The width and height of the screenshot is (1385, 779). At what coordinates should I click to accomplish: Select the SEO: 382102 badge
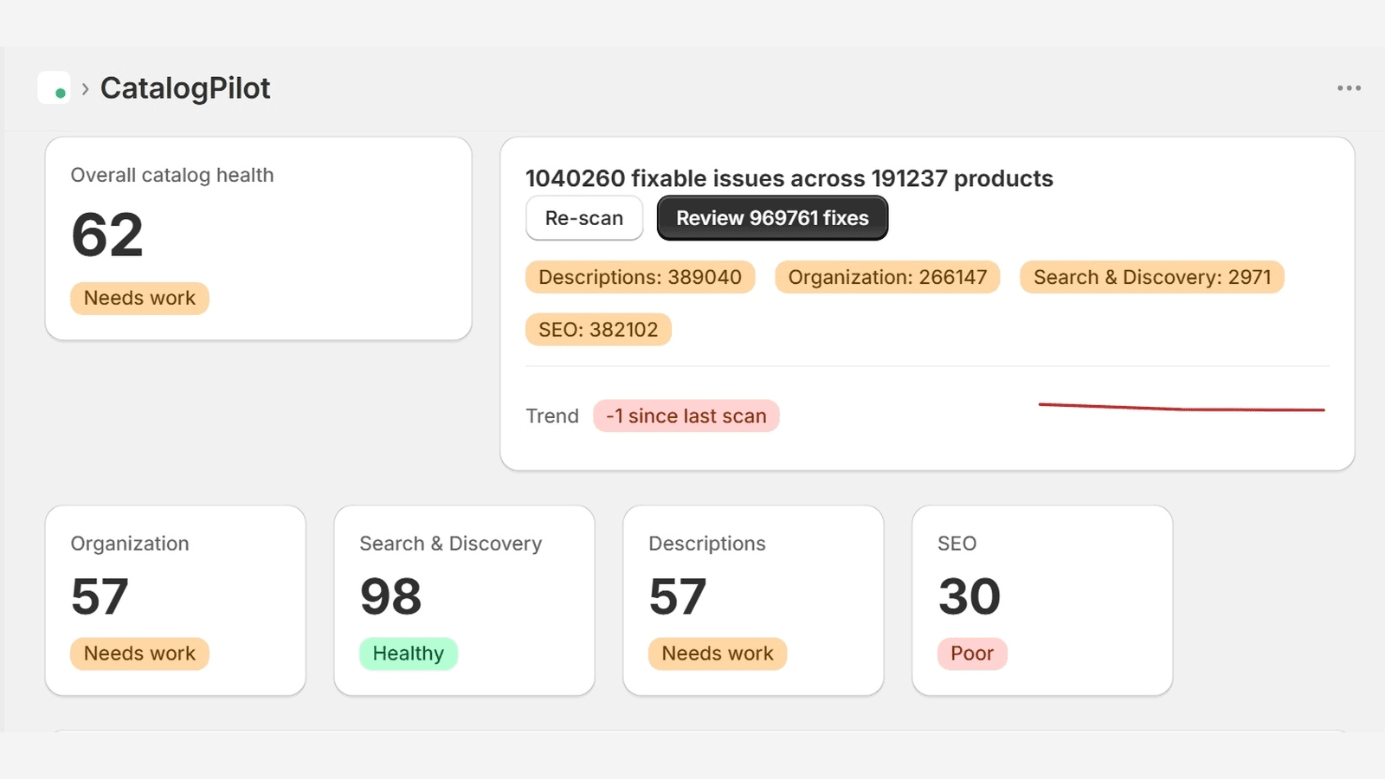tap(598, 330)
